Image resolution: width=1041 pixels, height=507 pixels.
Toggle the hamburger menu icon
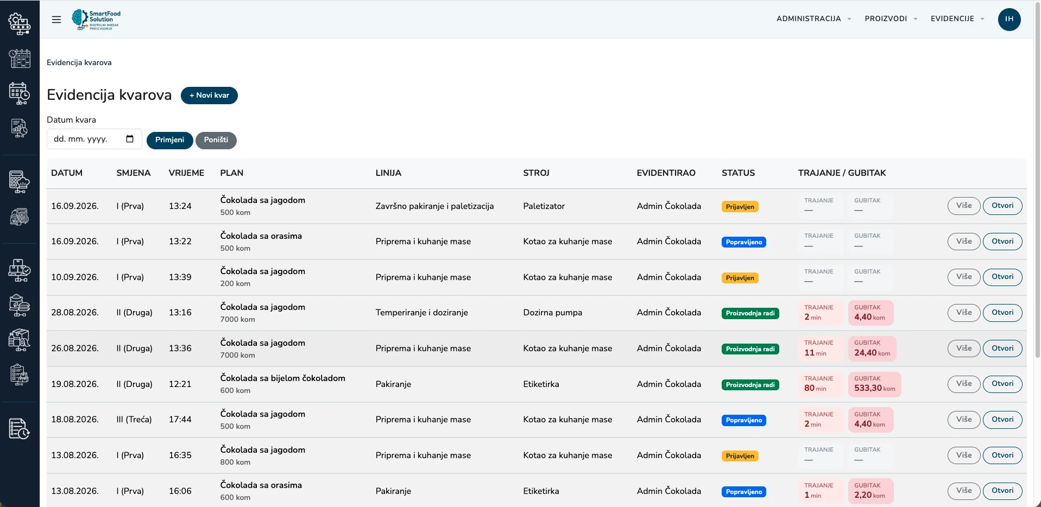56,20
